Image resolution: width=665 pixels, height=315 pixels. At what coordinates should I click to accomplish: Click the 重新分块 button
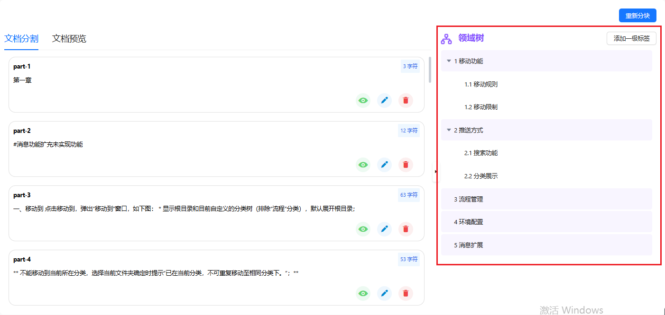(637, 16)
